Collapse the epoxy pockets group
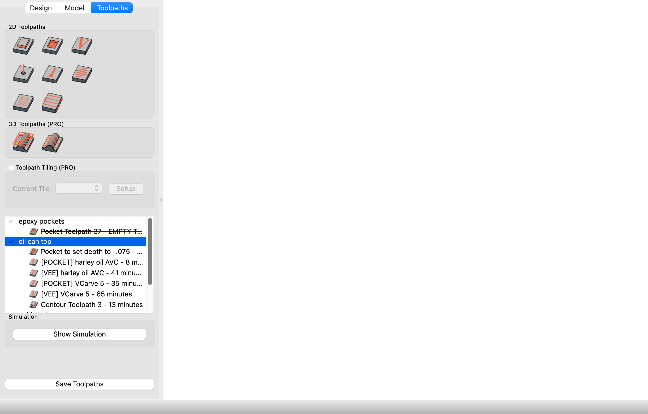Image resolution: width=648 pixels, height=414 pixels. (11, 222)
